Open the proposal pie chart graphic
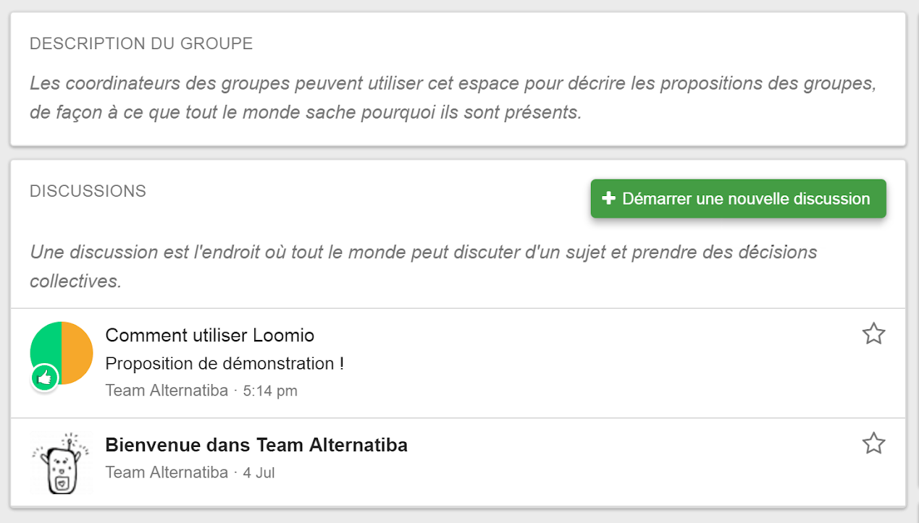 (62, 353)
